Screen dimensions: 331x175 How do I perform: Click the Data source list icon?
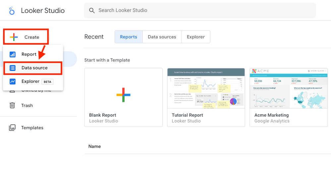coord(13,68)
